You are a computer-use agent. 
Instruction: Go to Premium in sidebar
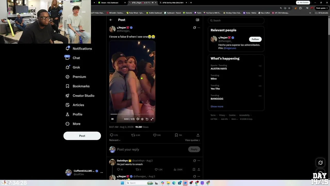(x=76, y=77)
